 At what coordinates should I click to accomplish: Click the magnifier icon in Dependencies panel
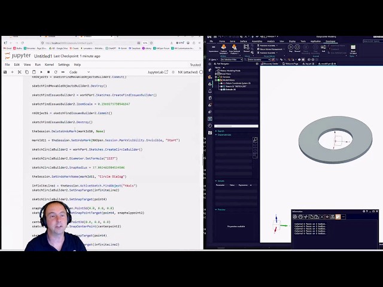pos(255,139)
